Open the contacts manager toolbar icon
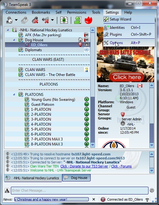Screen dimensions: 159x205 coord(78,20)
